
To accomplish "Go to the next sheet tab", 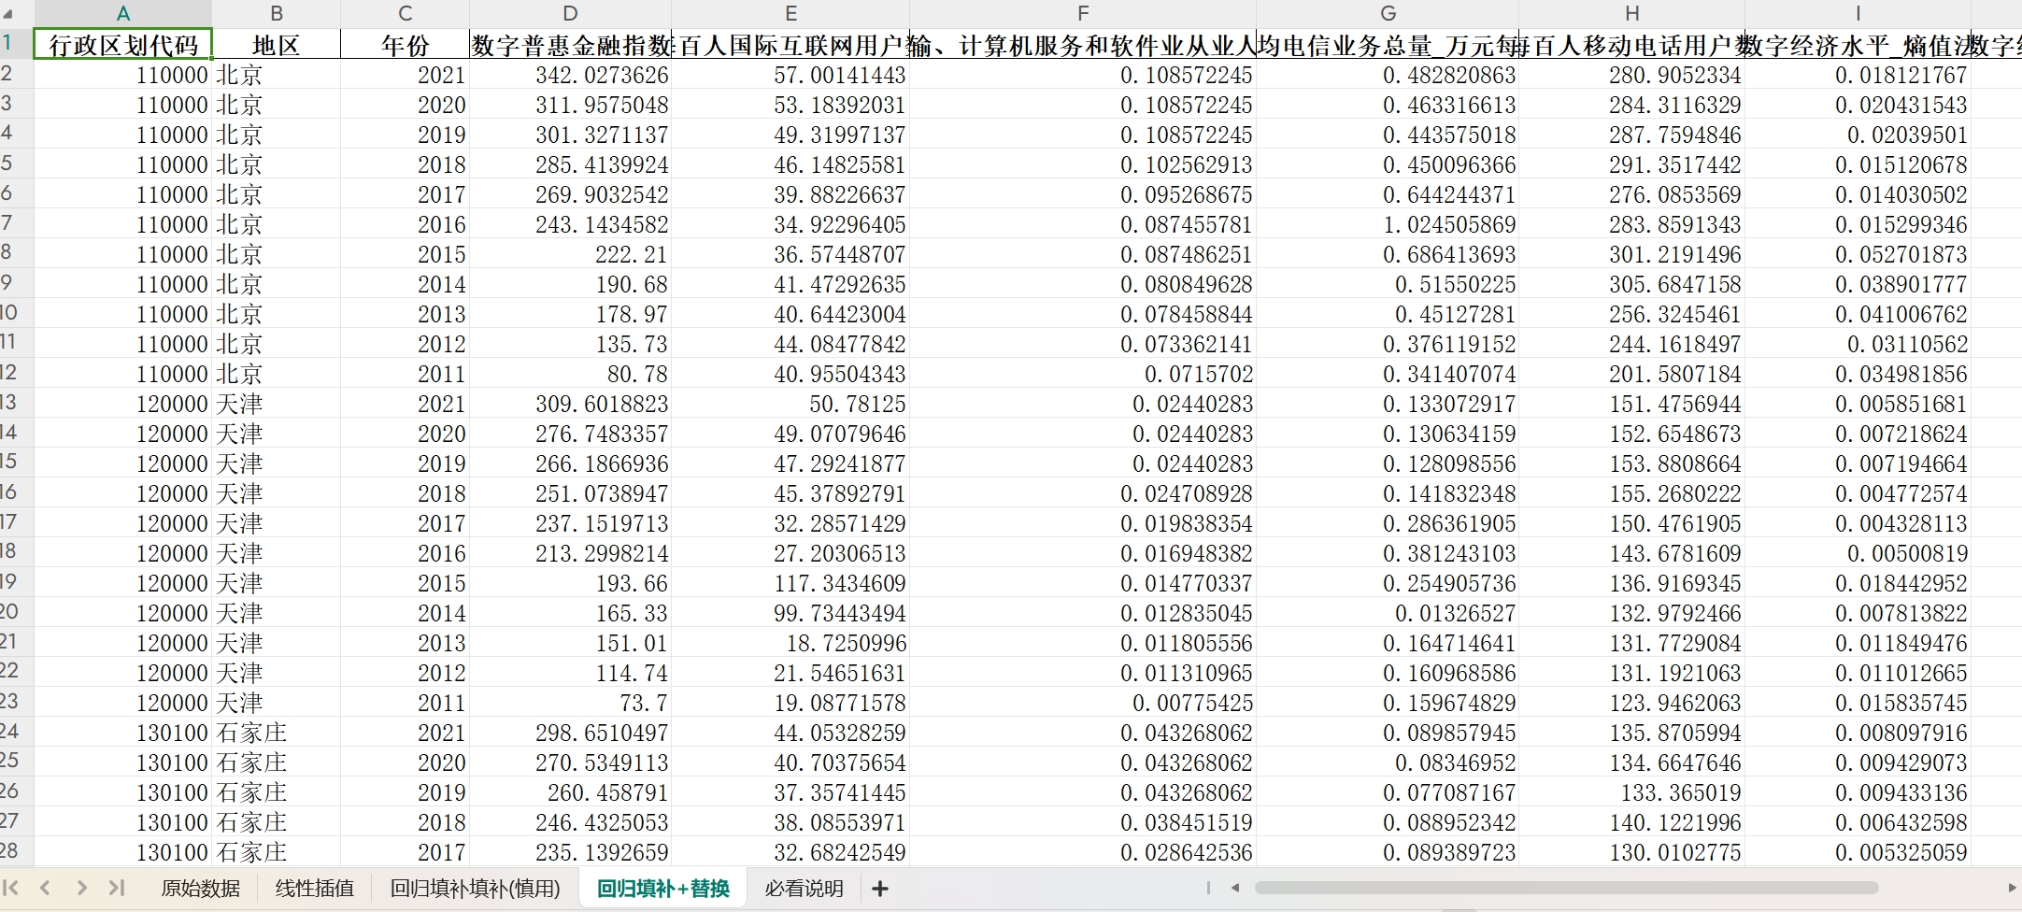I will [x=82, y=888].
